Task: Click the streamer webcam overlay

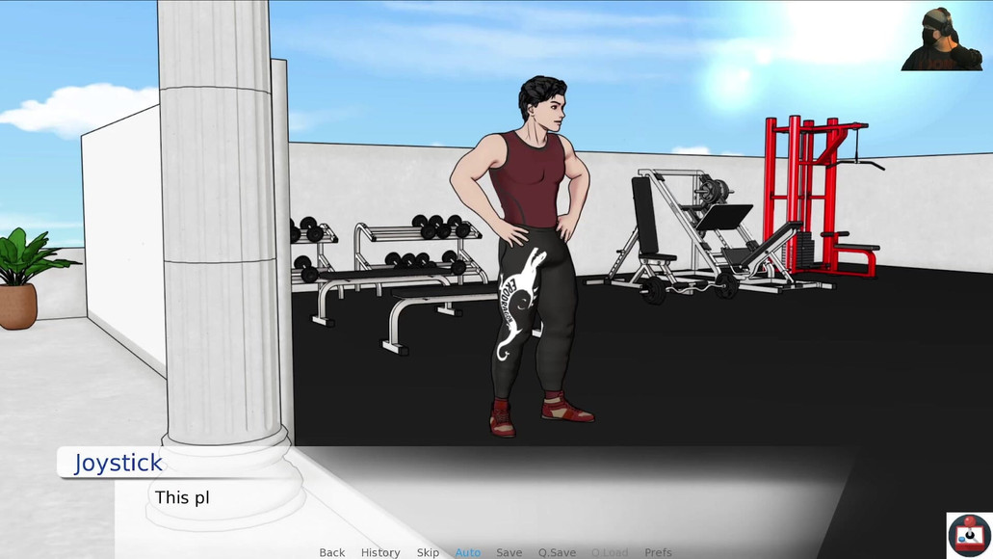Action: [940, 39]
